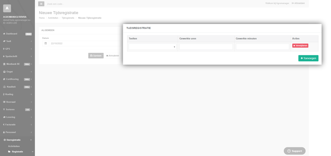Expand the Kwaliteit menu
The height and width of the screenshot is (156, 331).
17,87
